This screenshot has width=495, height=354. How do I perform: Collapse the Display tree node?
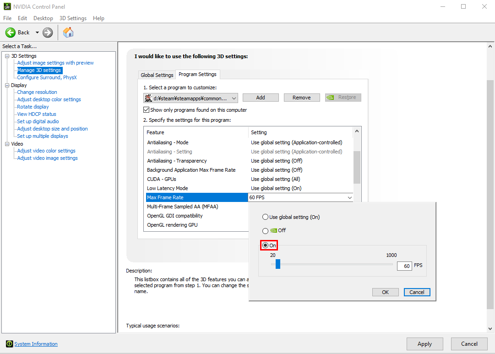tap(7, 85)
